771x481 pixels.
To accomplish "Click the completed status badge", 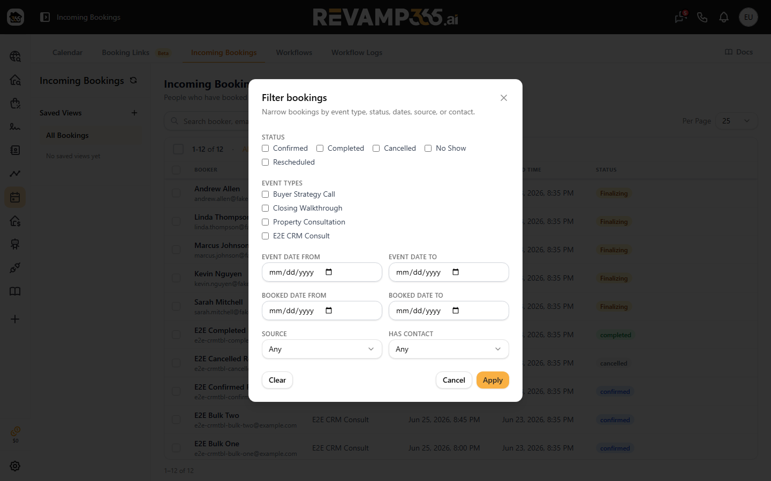I will tap(615, 335).
